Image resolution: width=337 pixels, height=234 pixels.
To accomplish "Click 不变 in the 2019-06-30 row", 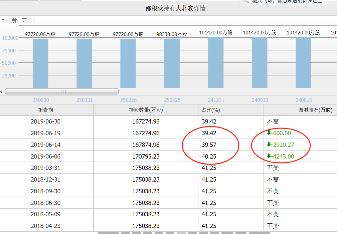I will [273, 122].
